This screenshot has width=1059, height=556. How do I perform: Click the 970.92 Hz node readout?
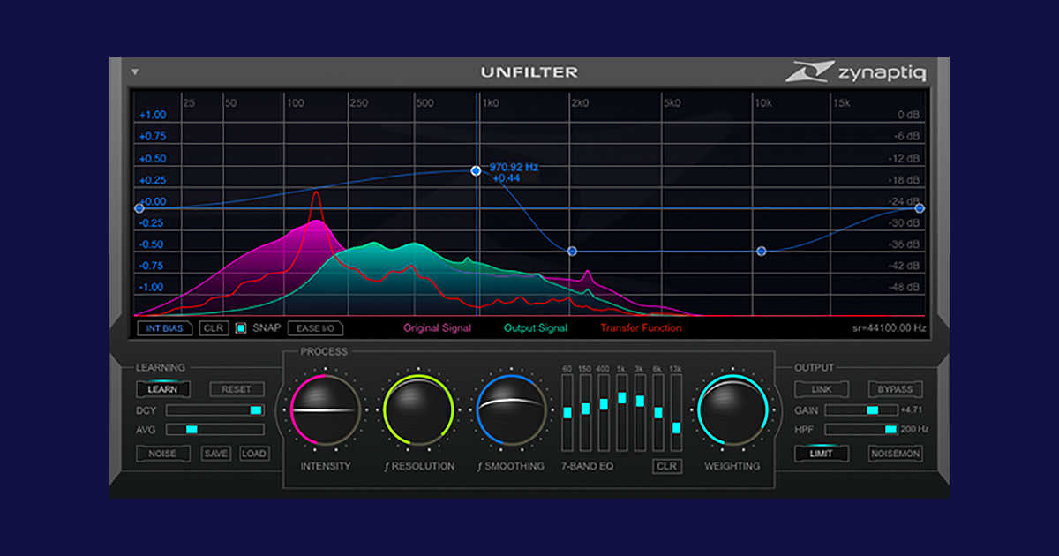(x=514, y=166)
